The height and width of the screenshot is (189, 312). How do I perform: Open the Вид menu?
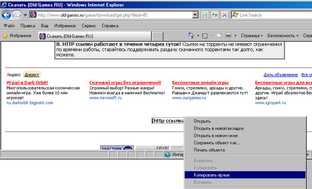click(44, 26)
